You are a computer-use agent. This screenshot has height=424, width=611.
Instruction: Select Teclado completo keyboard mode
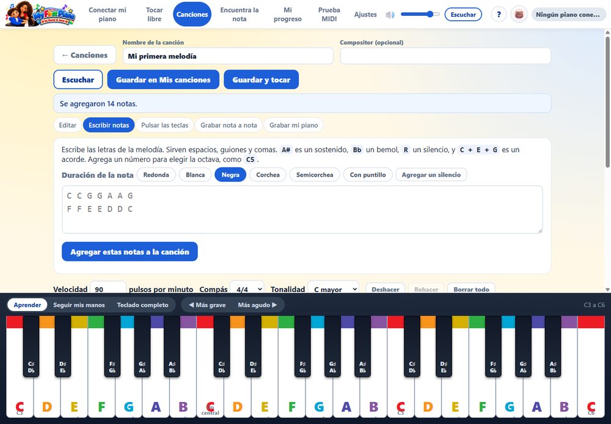click(142, 305)
